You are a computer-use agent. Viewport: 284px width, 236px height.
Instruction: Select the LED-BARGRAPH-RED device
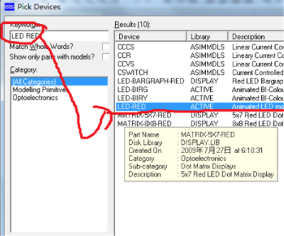(200, 81)
